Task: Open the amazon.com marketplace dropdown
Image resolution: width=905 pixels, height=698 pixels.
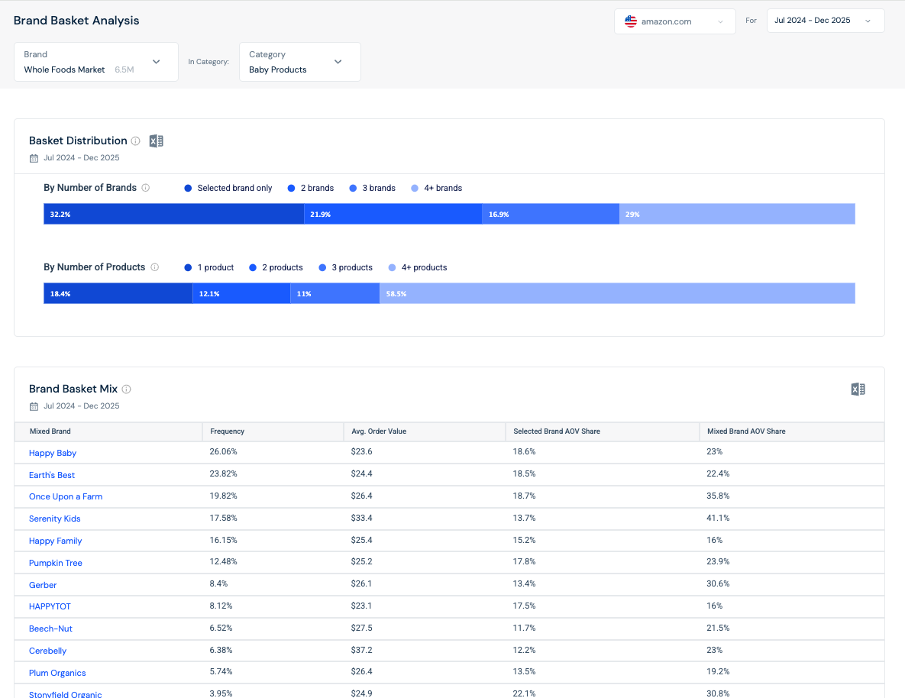Action: click(674, 21)
